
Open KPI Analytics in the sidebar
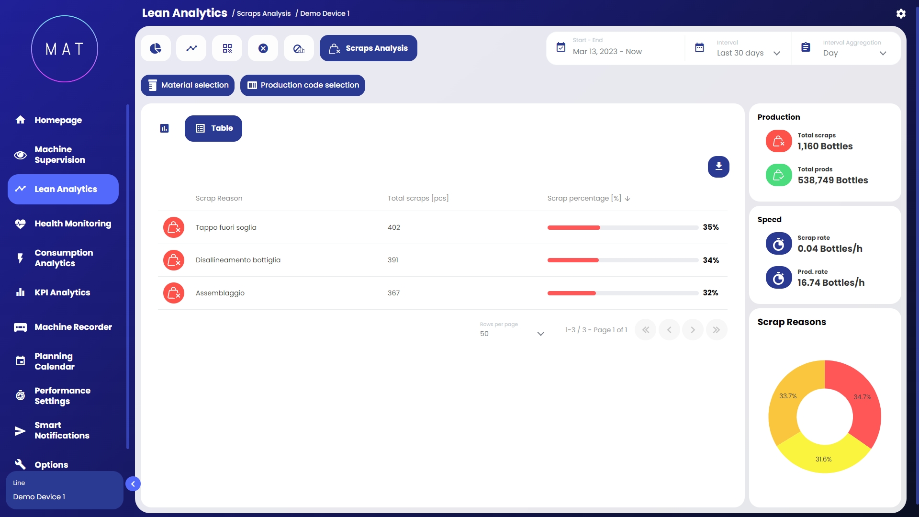62,292
